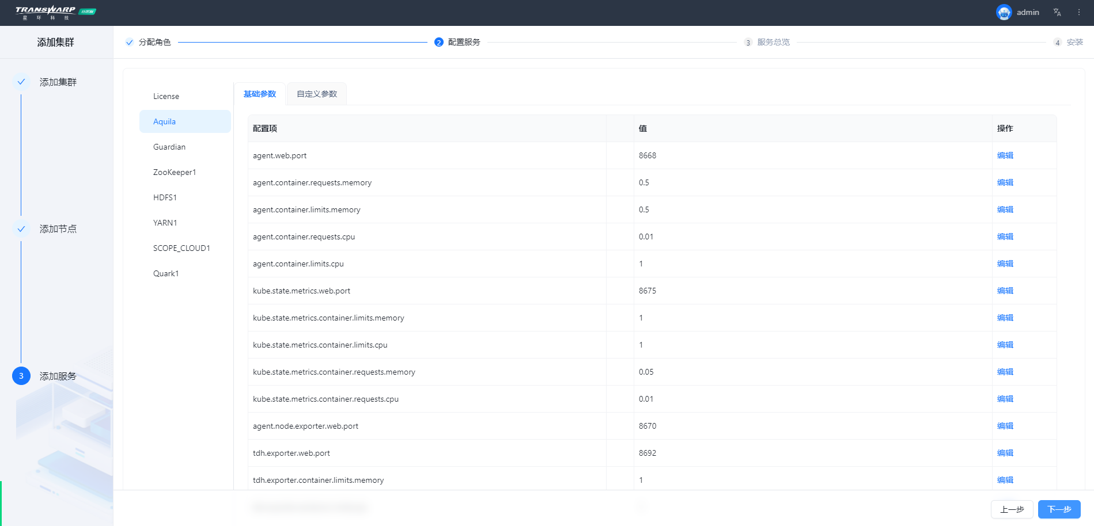Select License in the service list
This screenshot has width=1094, height=526.
(x=185, y=96)
